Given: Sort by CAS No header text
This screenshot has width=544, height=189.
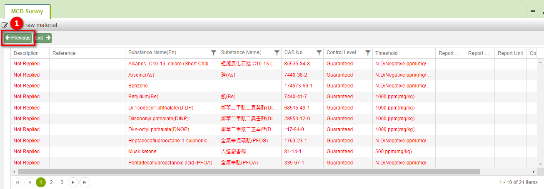Looking at the screenshot, I should [x=293, y=53].
